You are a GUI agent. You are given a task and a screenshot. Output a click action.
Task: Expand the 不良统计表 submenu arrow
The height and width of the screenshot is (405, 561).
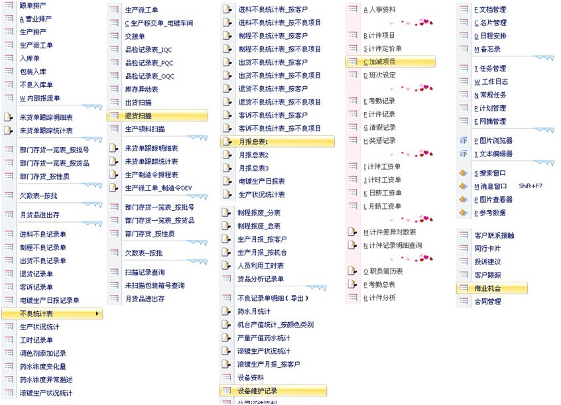98,314
